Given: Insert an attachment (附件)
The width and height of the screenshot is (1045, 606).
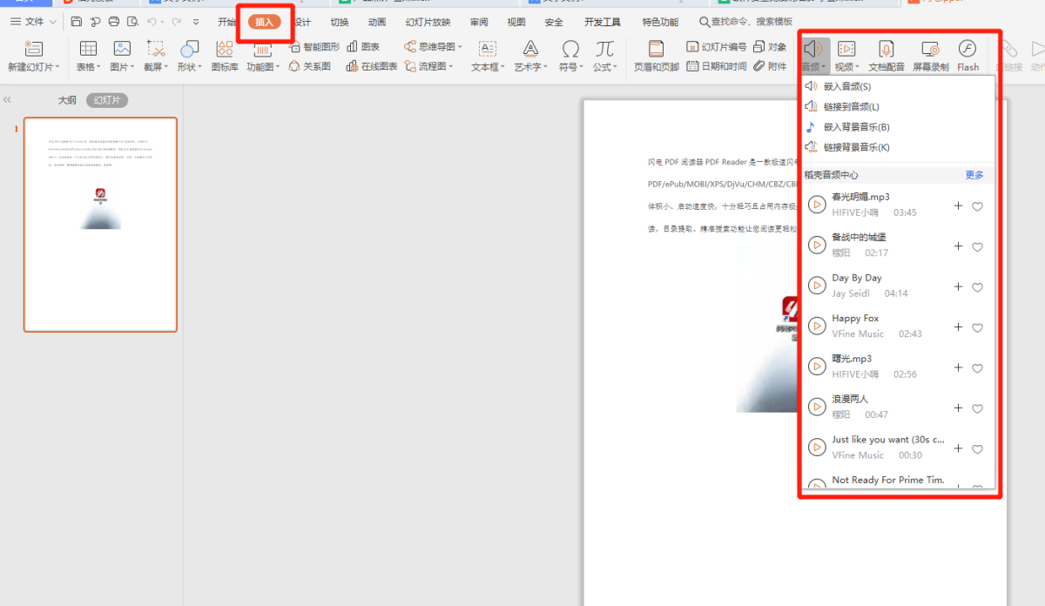Looking at the screenshot, I should click(770, 66).
